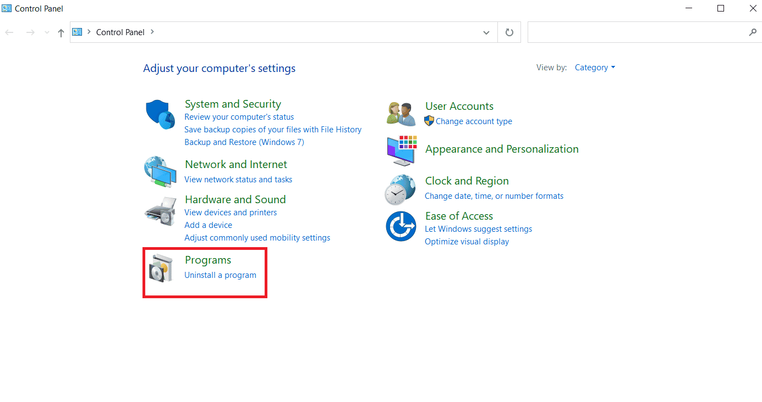This screenshot has width=762, height=402.
Task: Expand the View by Category dropdown
Action: click(x=595, y=68)
